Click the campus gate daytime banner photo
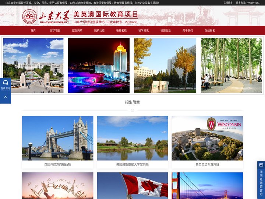Viewport: 265px width, 199px height. coord(33,66)
